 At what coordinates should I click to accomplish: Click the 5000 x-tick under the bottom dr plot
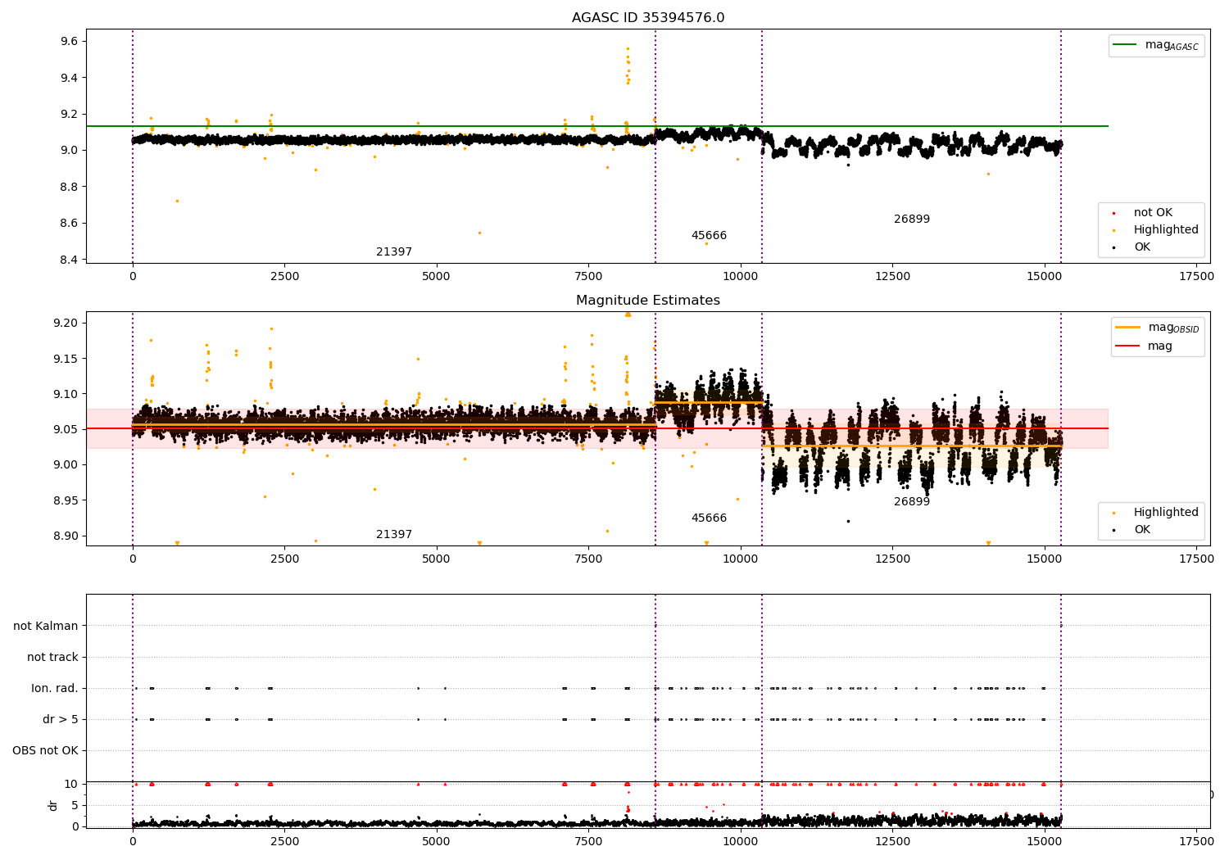click(x=437, y=840)
